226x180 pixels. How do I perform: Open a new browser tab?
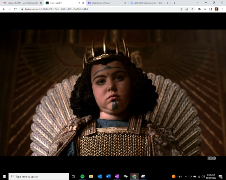tap(174, 3)
